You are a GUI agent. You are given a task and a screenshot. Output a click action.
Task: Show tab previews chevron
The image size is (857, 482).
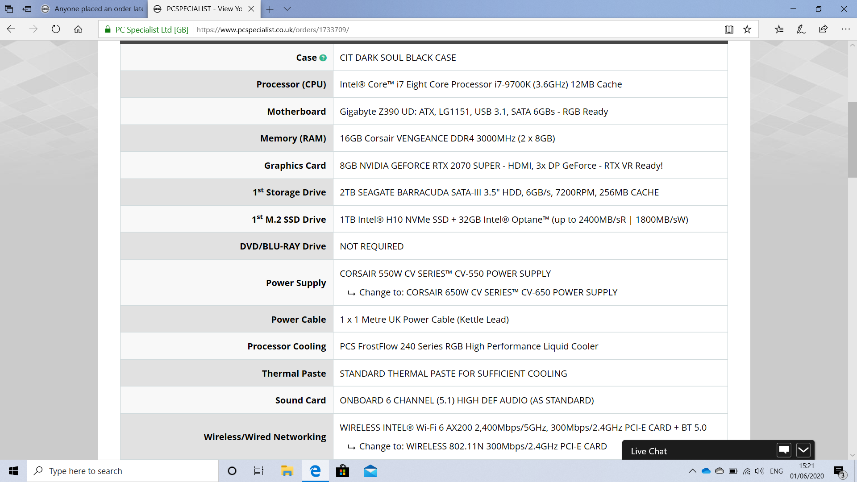[x=287, y=9]
